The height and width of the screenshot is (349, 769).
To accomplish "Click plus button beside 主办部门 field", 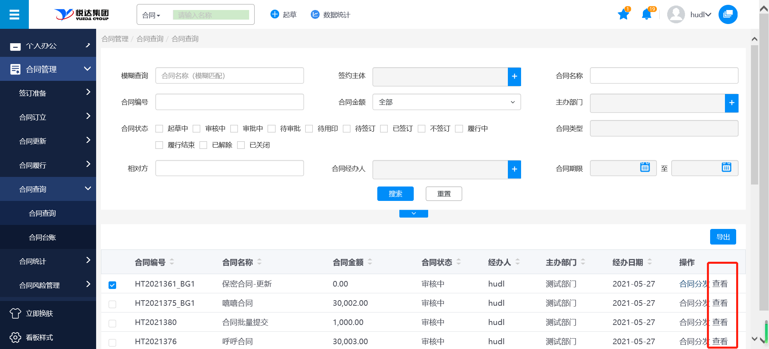I will point(731,103).
